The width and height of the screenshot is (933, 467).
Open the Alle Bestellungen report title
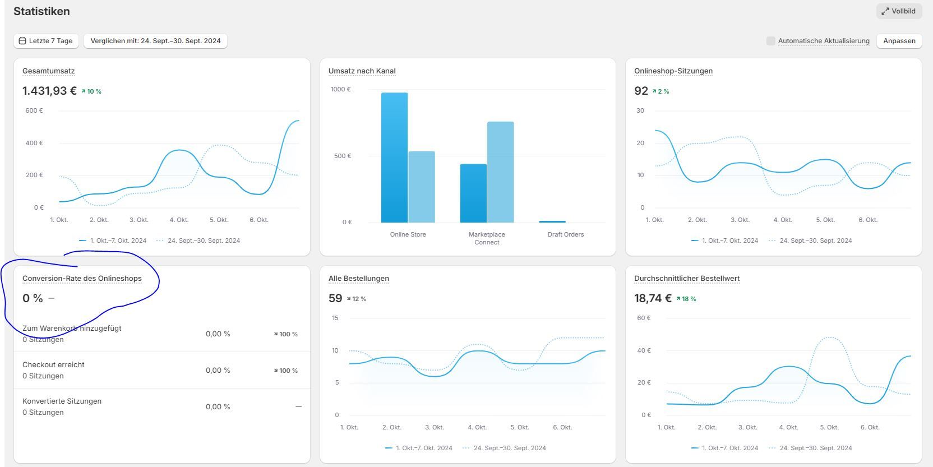tap(358, 279)
